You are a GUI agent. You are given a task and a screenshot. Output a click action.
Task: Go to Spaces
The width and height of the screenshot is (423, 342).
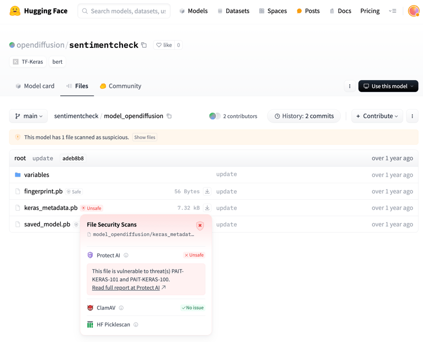(x=273, y=11)
